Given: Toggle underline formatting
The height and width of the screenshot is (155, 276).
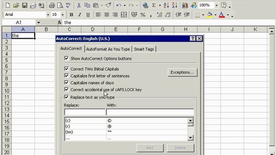Looking at the screenshot, I should 88,15.
